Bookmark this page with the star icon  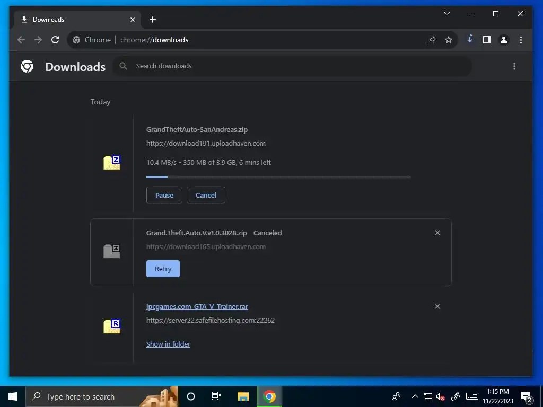pyautogui.click(x=449, y=40)
